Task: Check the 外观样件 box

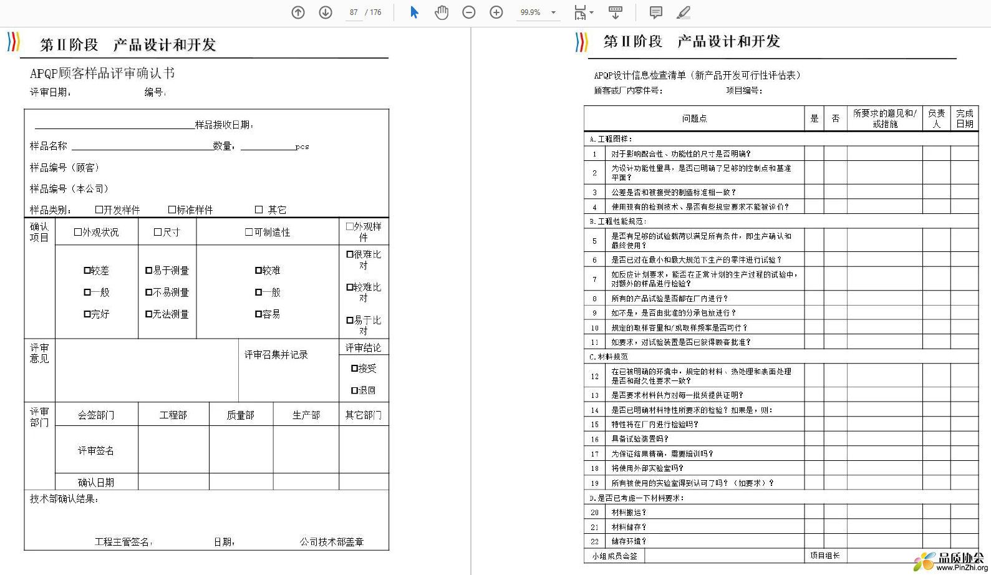Action: [x=350, y=226]
